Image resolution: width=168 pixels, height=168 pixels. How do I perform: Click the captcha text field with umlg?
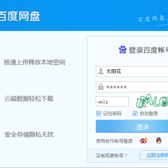112,101
